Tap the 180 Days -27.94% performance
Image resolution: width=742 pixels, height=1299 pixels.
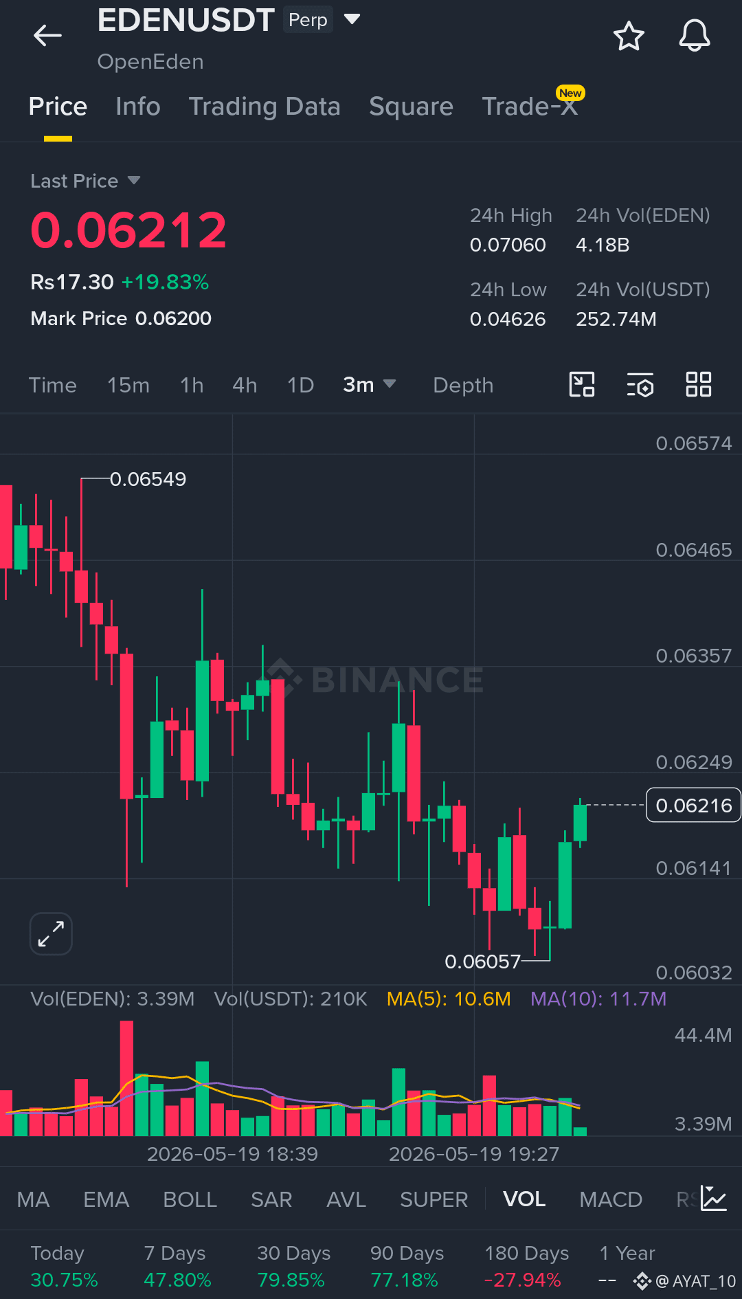pos(526,1267)
